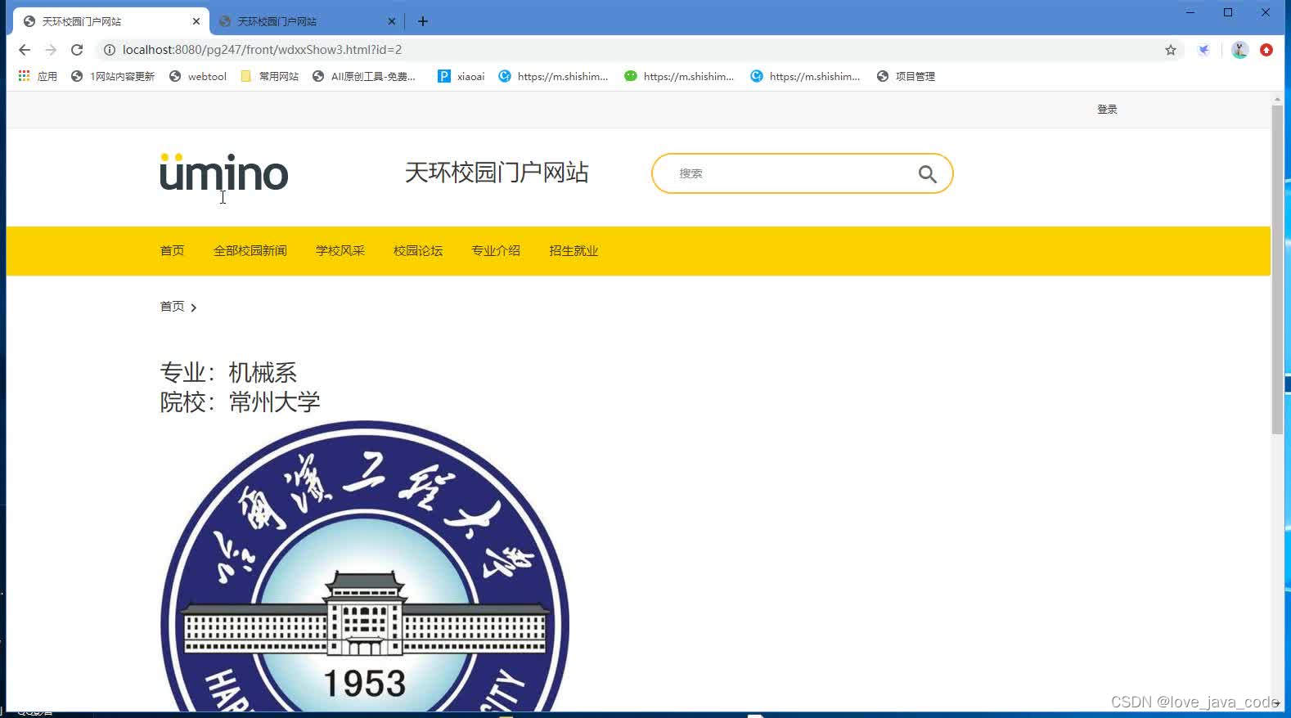Viewport: 1291px width, 718px height.
Task: Open 校园论坛 menu item
Action: point(418,251)
